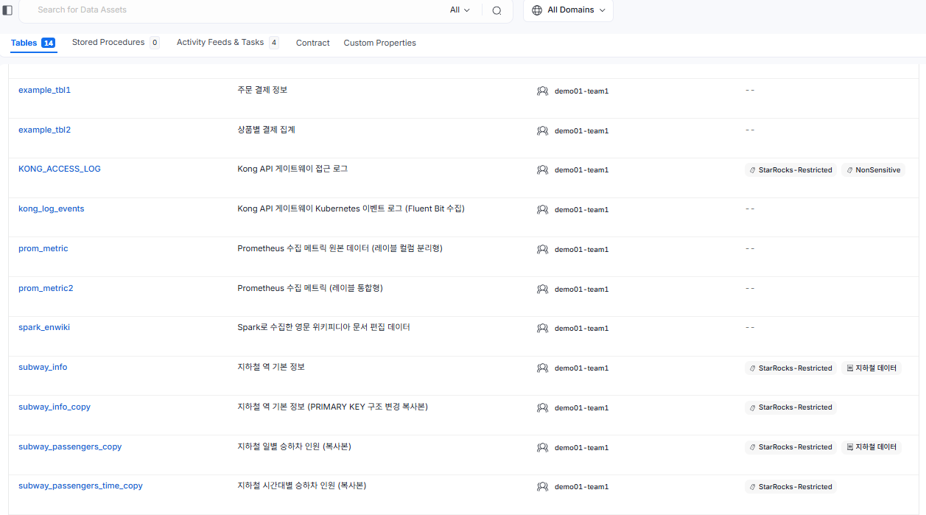Click the team icon in subway_passengers_time_copy row
The width and height of the screenshot is (926, 515).
point(542,487)
